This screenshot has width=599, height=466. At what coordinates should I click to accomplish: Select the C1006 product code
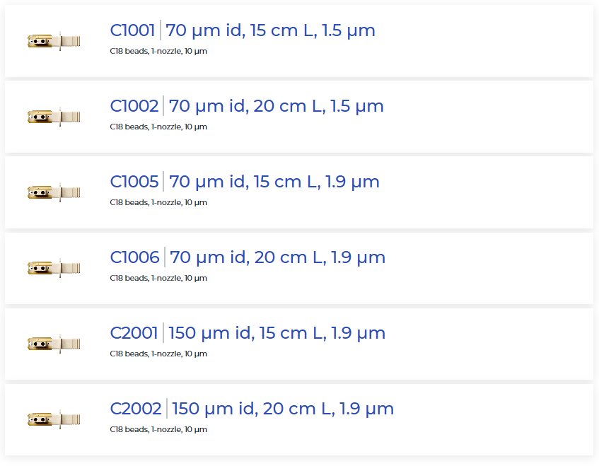[x=134, y=257]
